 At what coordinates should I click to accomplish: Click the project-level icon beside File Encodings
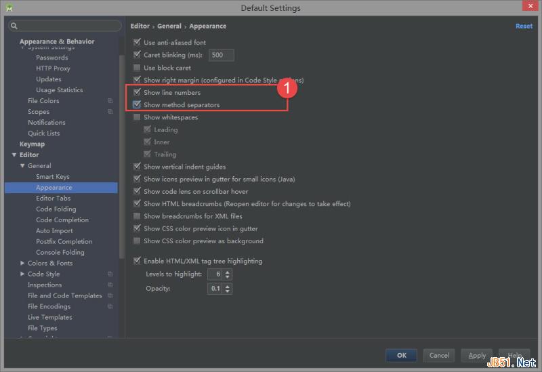pos(110,307)
